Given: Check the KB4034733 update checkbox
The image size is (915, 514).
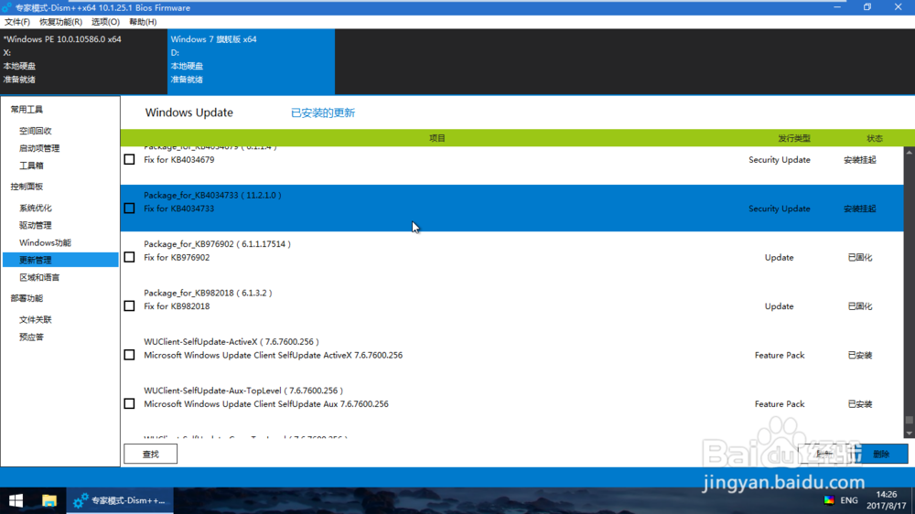Looking at the screenshot, I should (130, 209).
